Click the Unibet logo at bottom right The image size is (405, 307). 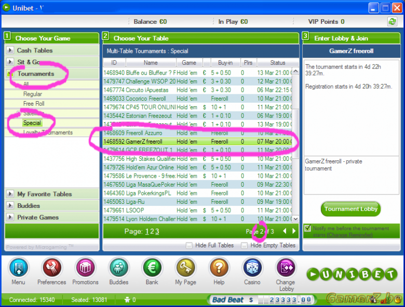(x=352, y=274)
